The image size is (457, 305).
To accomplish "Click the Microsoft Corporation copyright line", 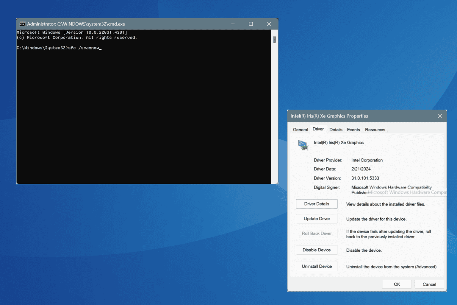I will click(77, 38).
